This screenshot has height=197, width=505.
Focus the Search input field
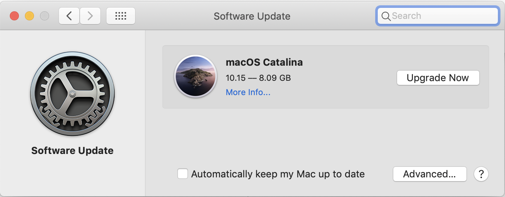(442, 16)
